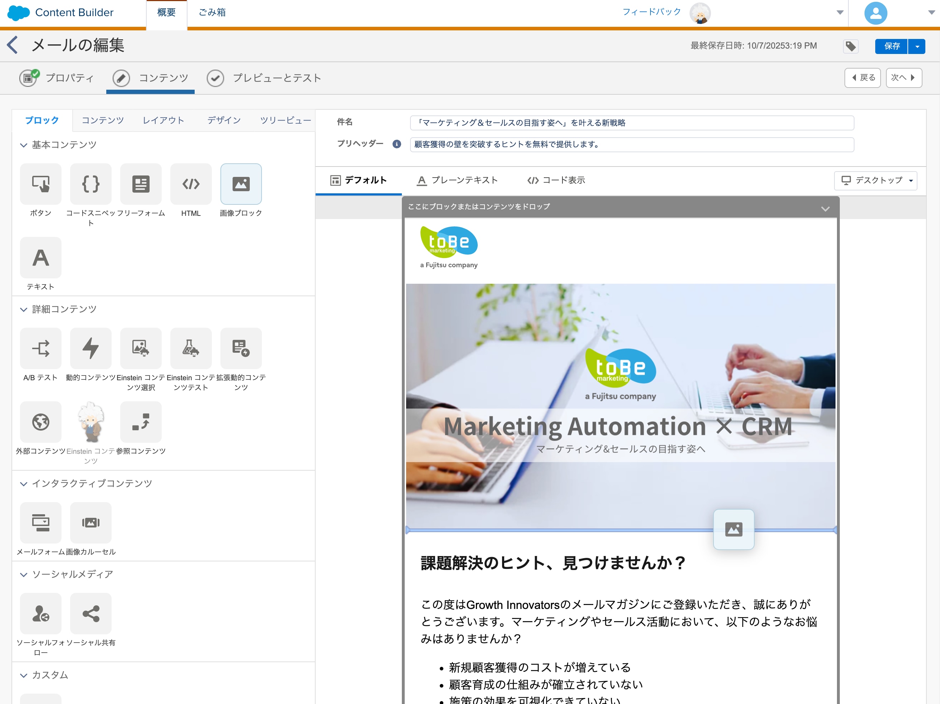The image size is (940, 704).
Task: Select the HTML block icon
Action: 191,184
